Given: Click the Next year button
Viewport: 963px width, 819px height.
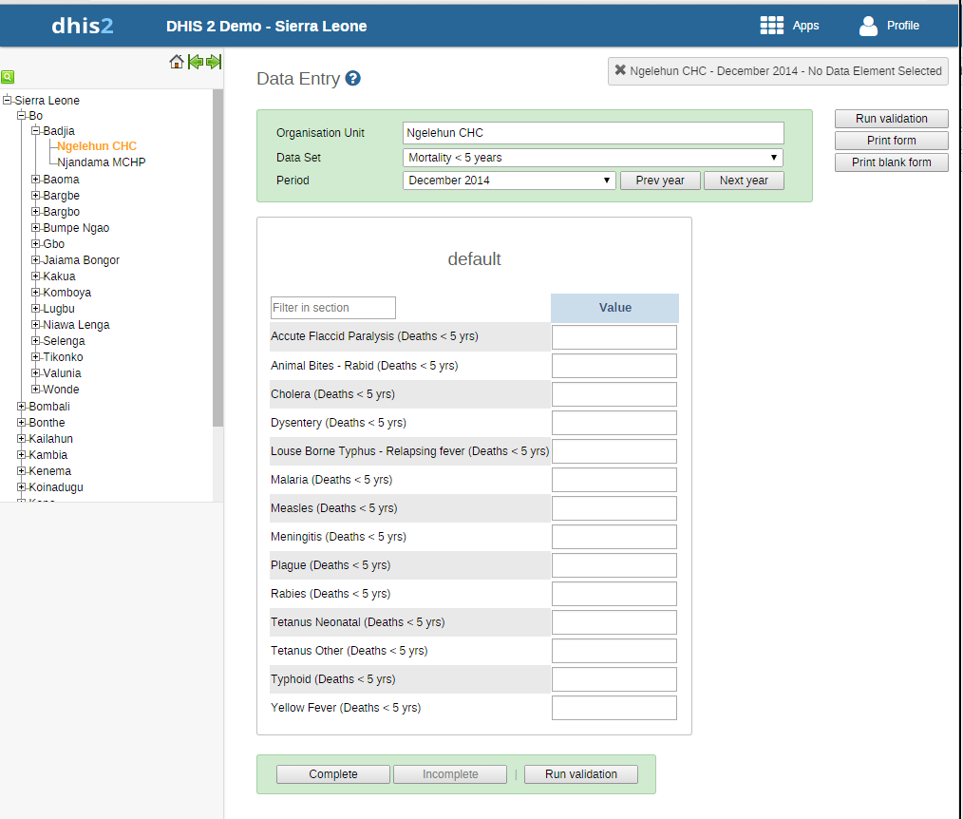Looking at the screenshot, I should coord(744,181).
